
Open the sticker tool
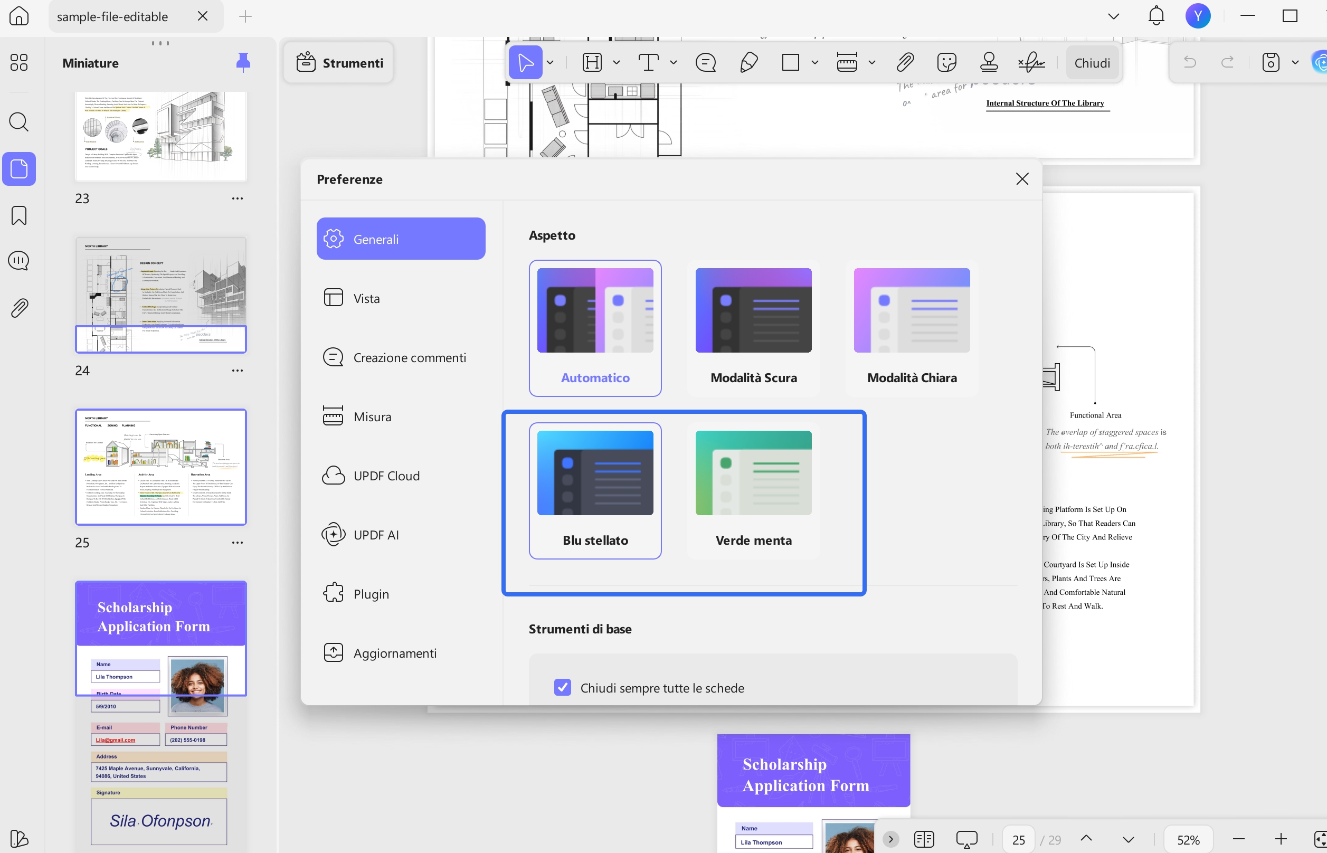[x=947, y=63]
